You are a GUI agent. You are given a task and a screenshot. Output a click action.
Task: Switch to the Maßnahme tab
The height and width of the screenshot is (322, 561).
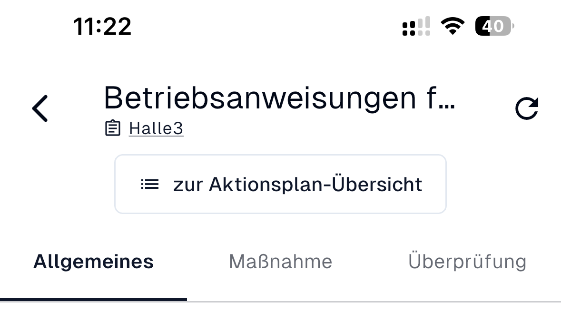point(281,262)
